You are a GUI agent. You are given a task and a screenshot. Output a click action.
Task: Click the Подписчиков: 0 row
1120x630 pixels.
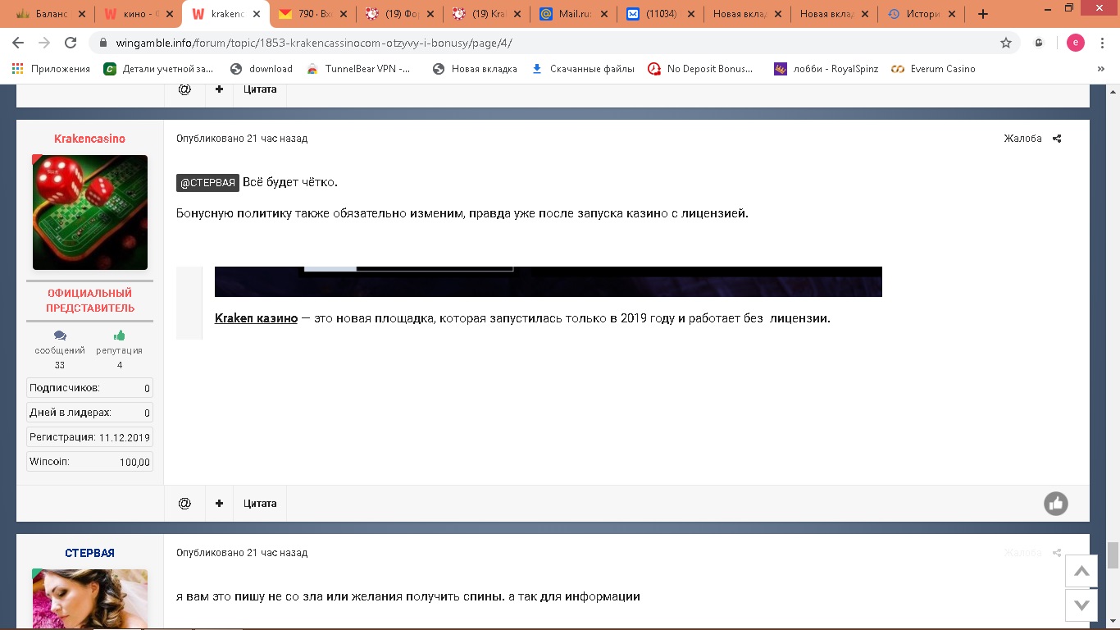(x=90, y=388)
